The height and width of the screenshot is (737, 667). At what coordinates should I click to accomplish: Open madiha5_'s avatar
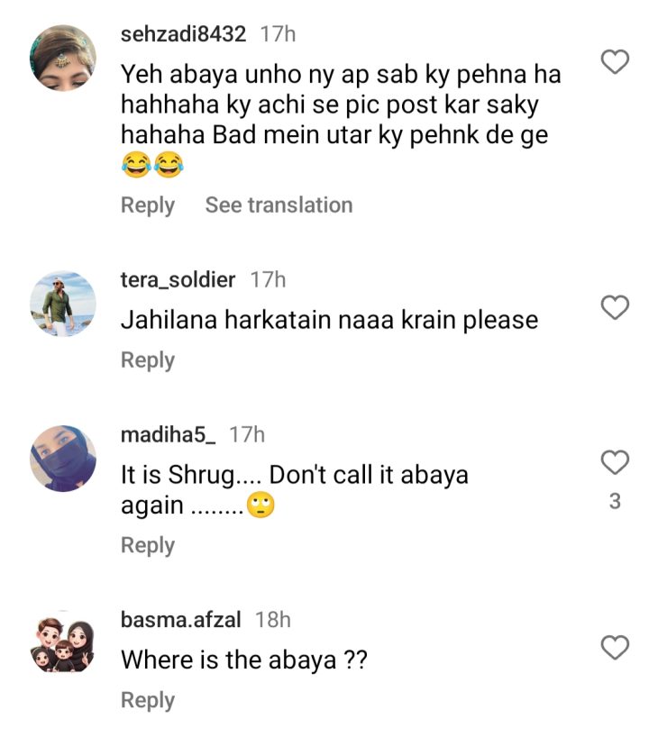pyautogui.click(x=63, y=459)
